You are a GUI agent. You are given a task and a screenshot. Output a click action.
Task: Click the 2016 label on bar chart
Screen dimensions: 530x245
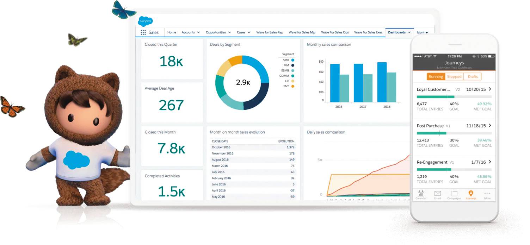(x=339, y=107)
